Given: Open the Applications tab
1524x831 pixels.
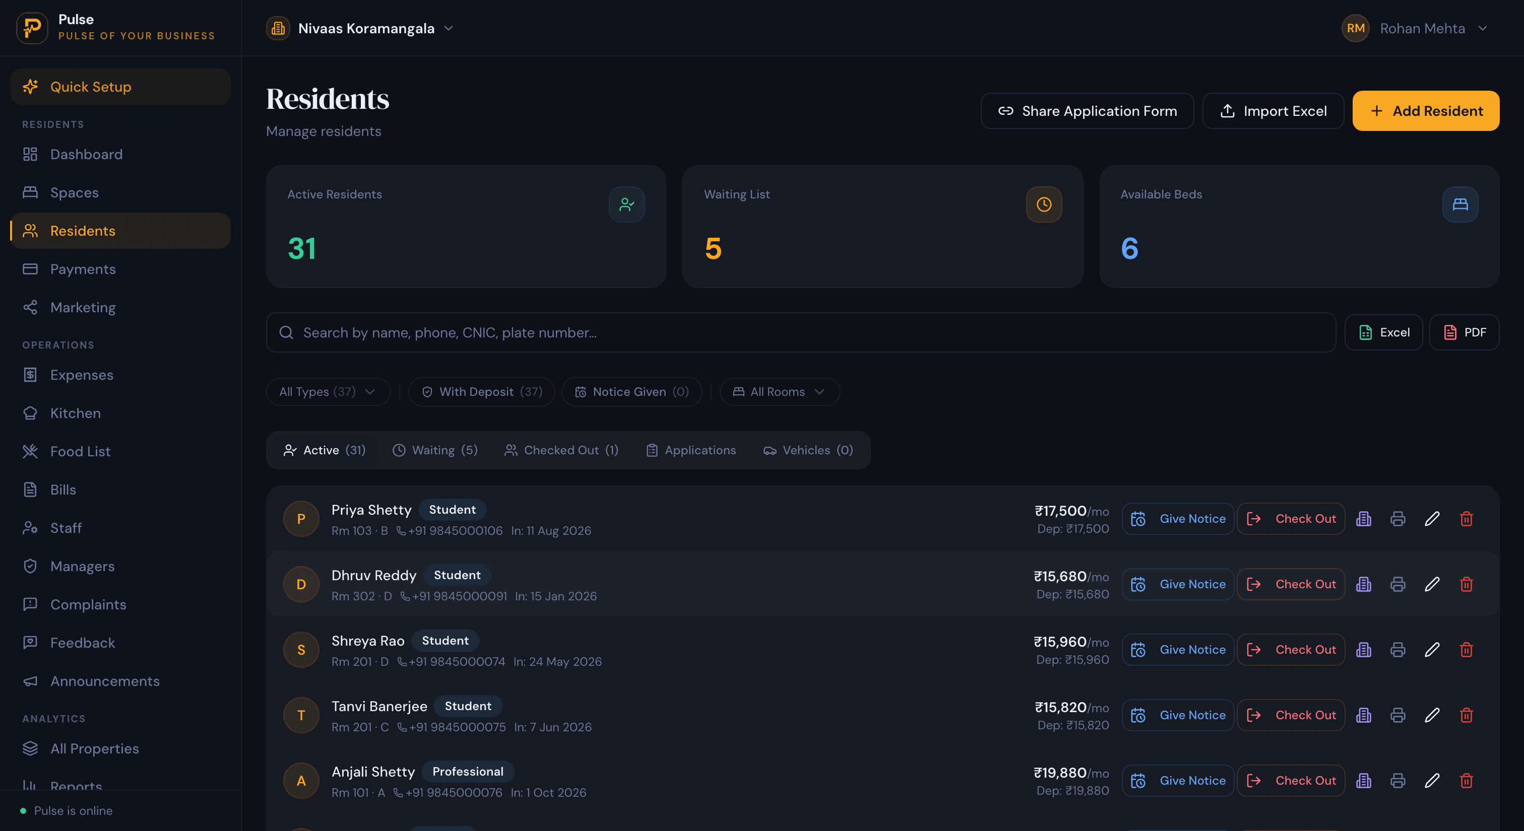Looking at the screenshot, I should click(691, 450).
